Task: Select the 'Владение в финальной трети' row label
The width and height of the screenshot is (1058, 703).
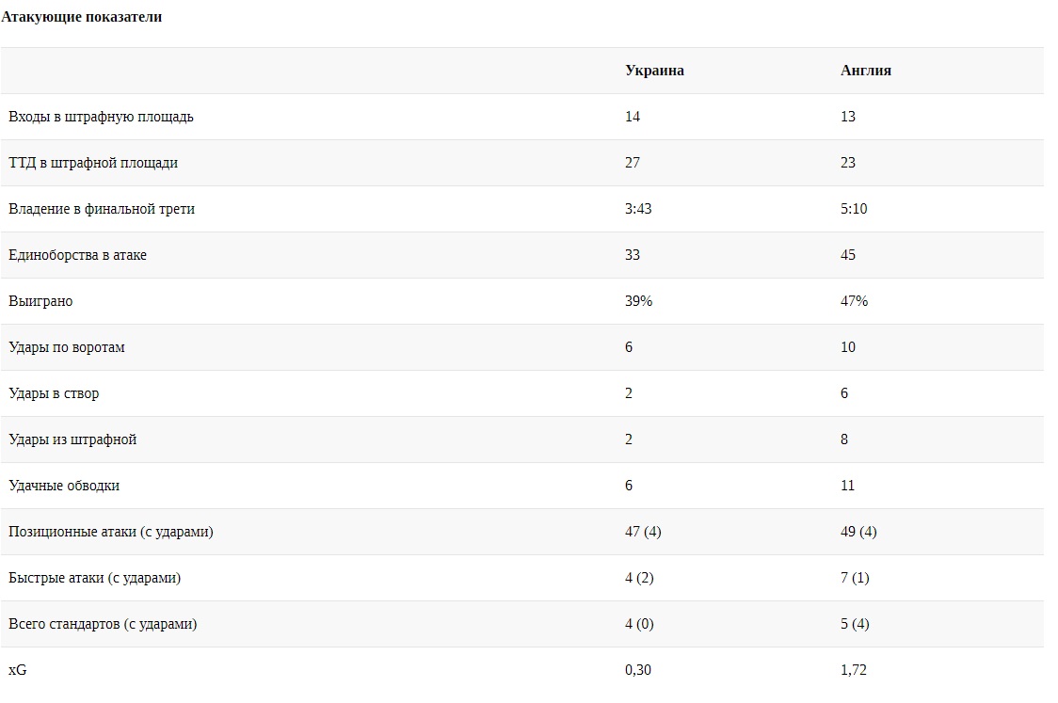Action: click(x=102, y=209)
